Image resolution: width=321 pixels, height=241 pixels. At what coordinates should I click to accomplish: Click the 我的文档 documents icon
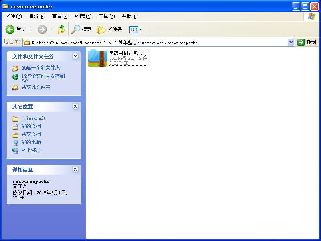15,127
